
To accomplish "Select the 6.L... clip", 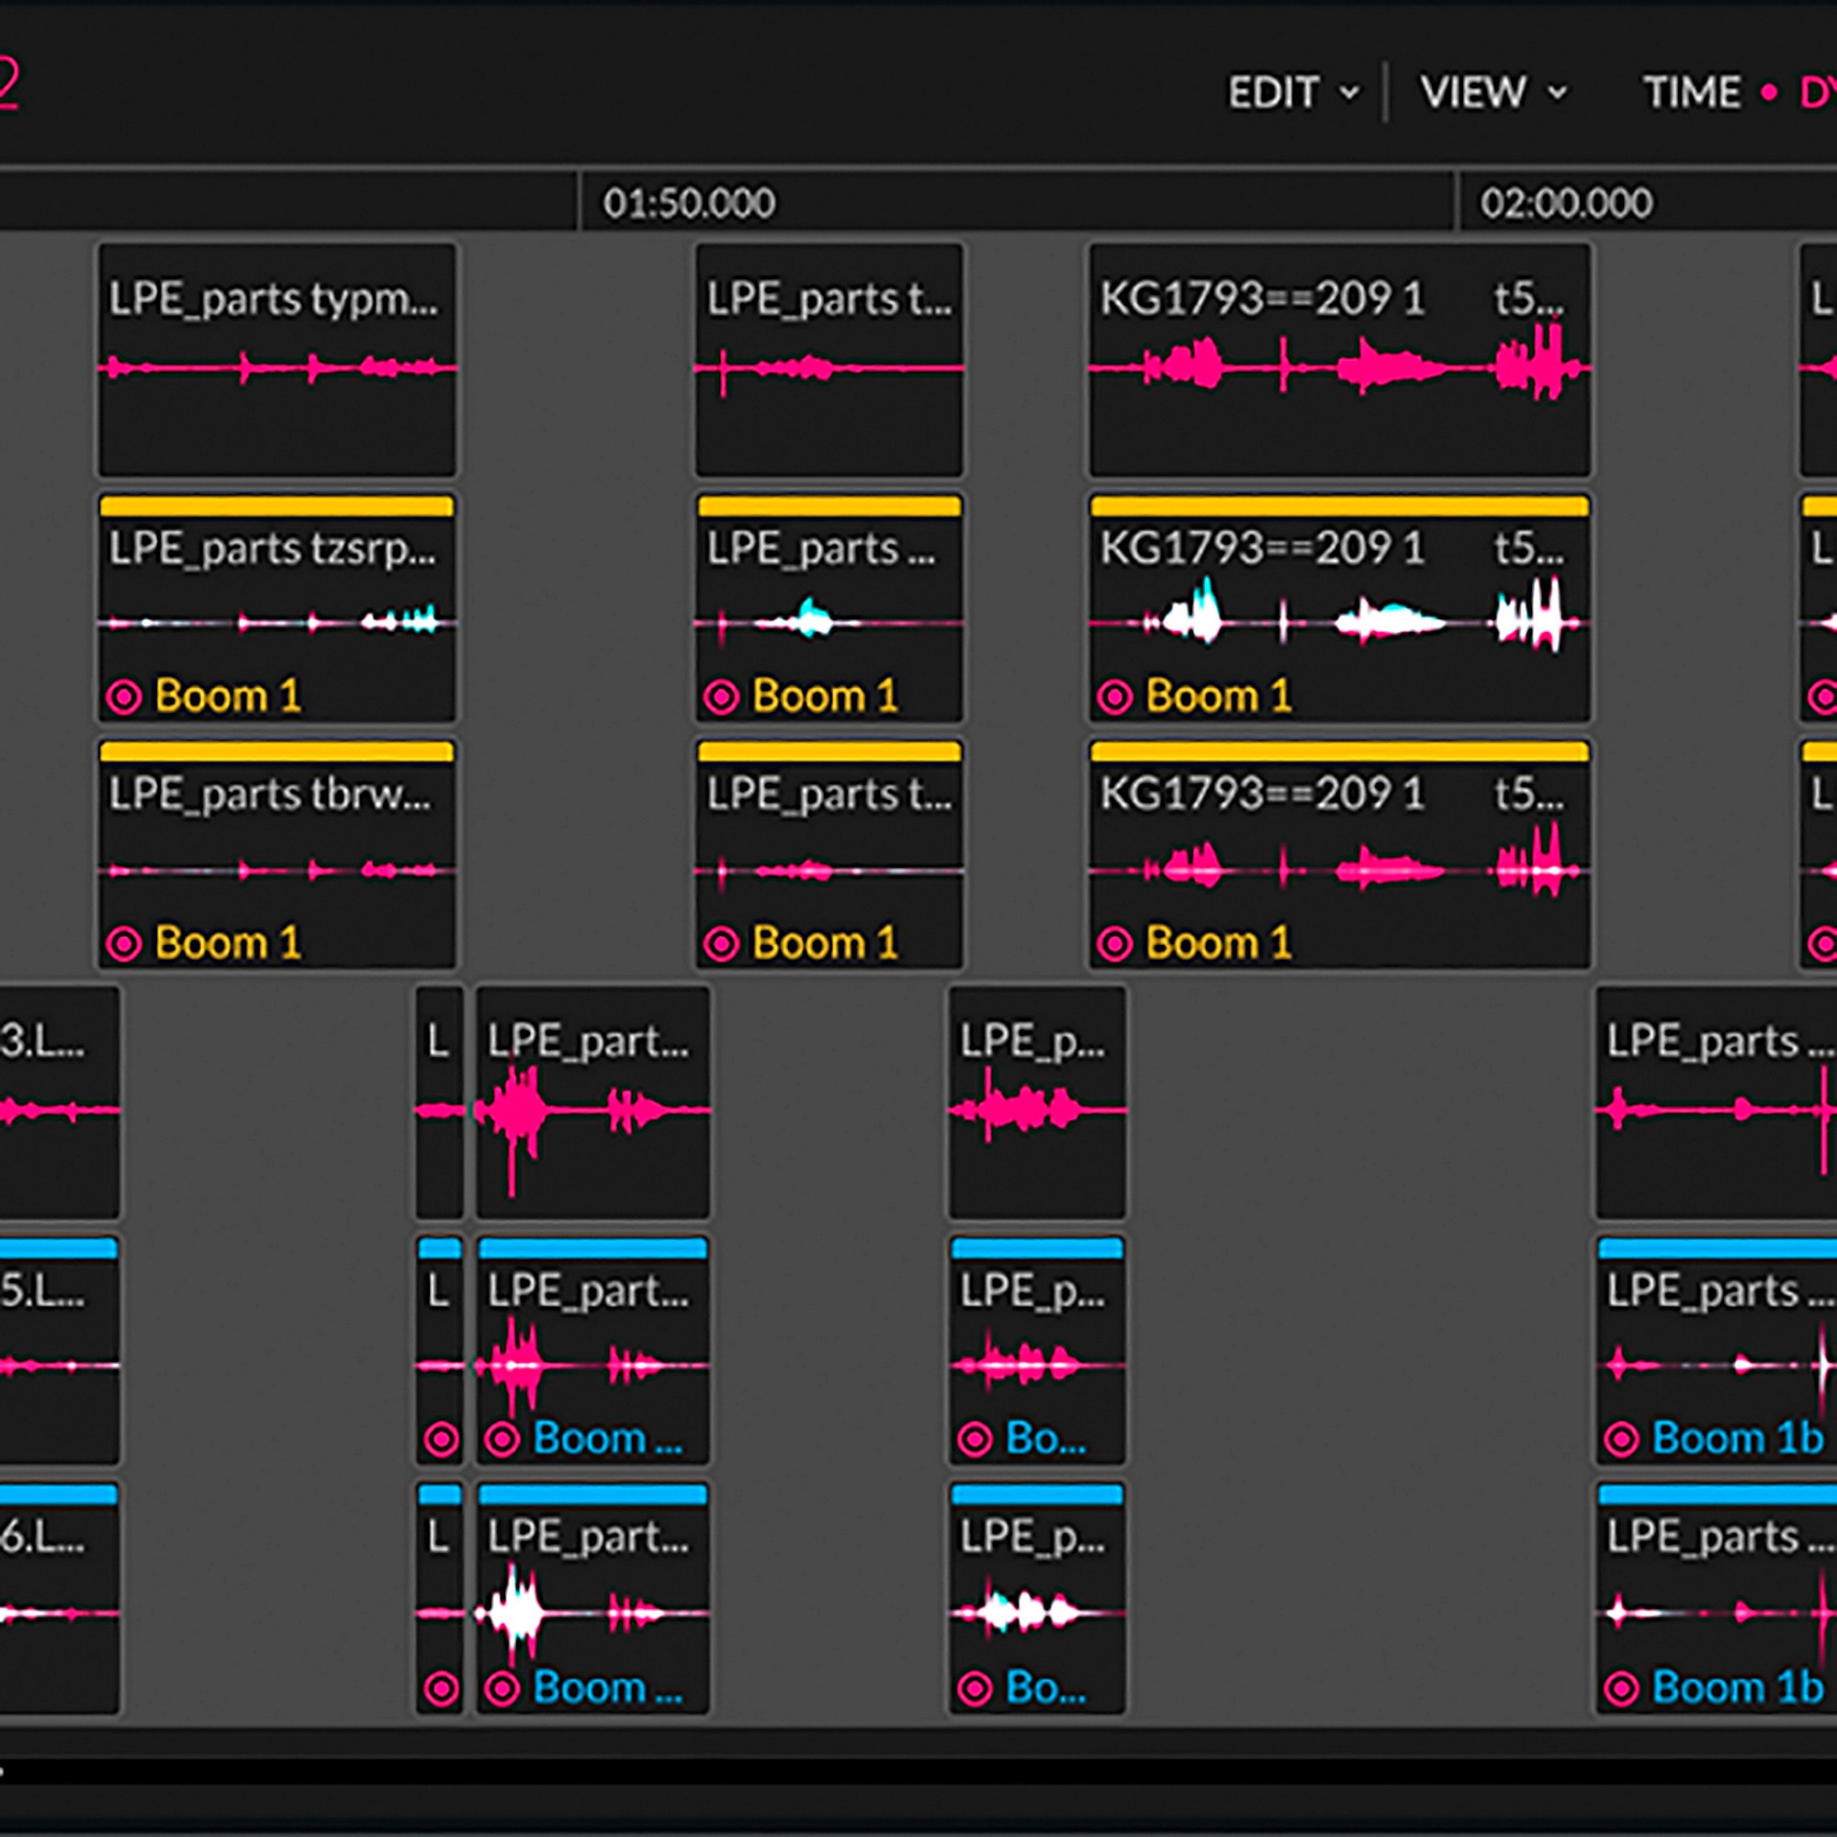I will pyautogui.click(x=59, y=1598).
